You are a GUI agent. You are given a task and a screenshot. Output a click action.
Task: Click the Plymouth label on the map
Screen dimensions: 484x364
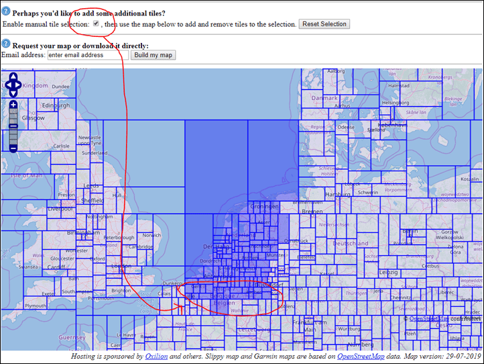click(36, 306)
